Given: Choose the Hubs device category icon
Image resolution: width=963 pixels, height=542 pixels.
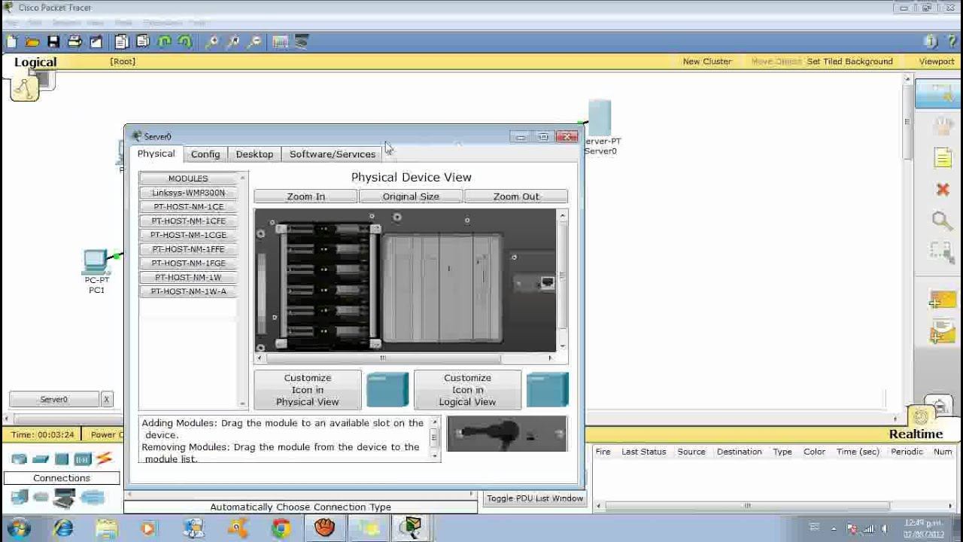Looking at the screenshot, I should click(62, 459).
